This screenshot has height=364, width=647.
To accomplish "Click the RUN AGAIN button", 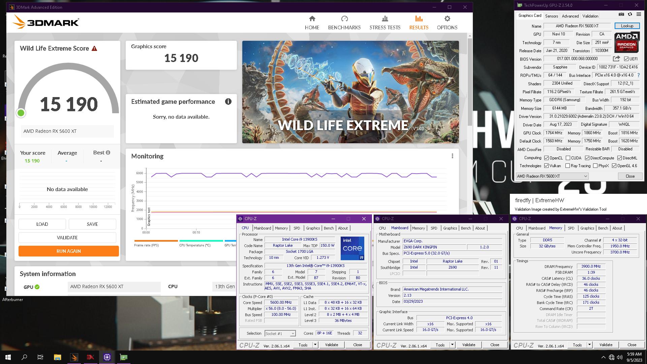I will coord(68,251).
